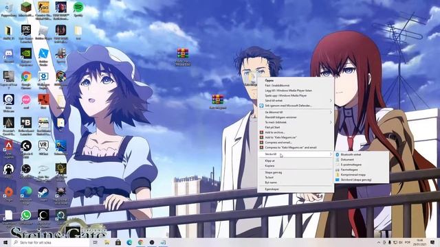Show hidden system tray icons

coord(379,242)
